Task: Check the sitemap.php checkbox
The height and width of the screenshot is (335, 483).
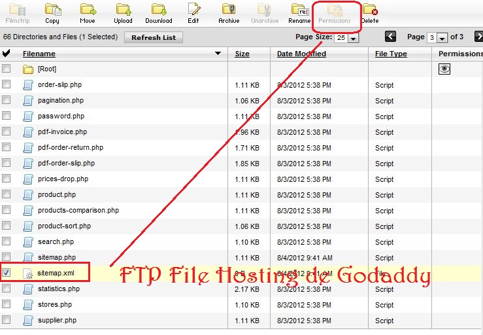Action: 6,256
